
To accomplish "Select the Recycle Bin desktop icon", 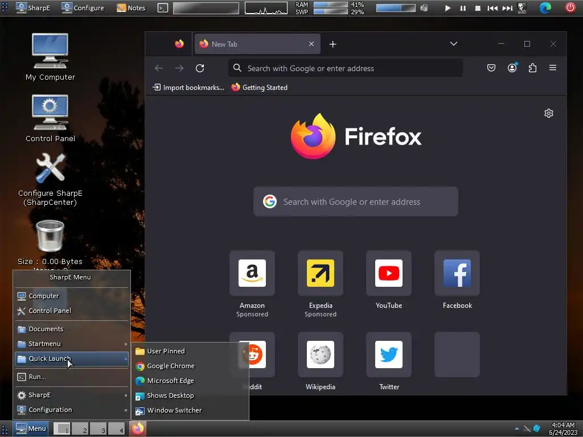I will (50, 236).
